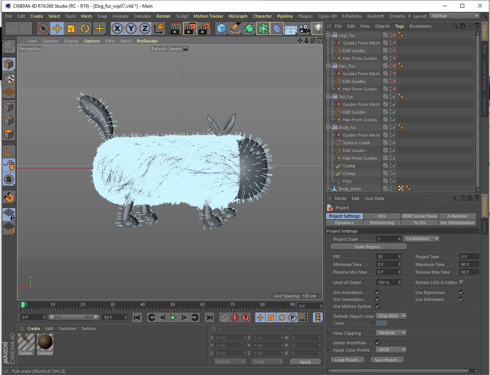Add a light object via bulb icon
This screenshot has height=375, width=490.
point(318,28)
